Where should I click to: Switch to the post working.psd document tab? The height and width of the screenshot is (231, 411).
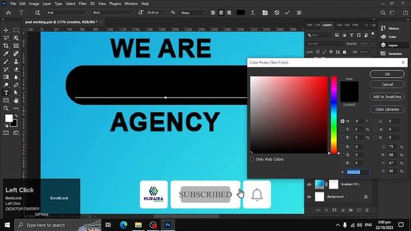click(x=62, y=22)
